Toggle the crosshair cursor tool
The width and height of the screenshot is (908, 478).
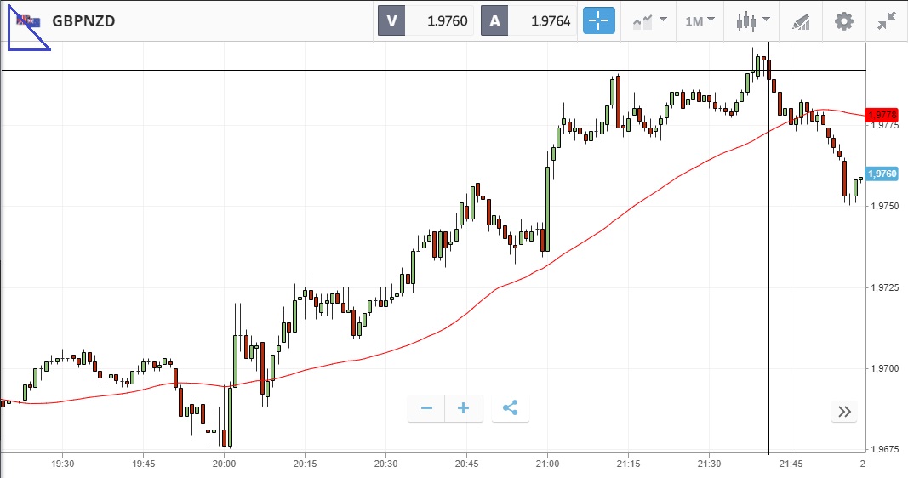click(x=598, y=21)
